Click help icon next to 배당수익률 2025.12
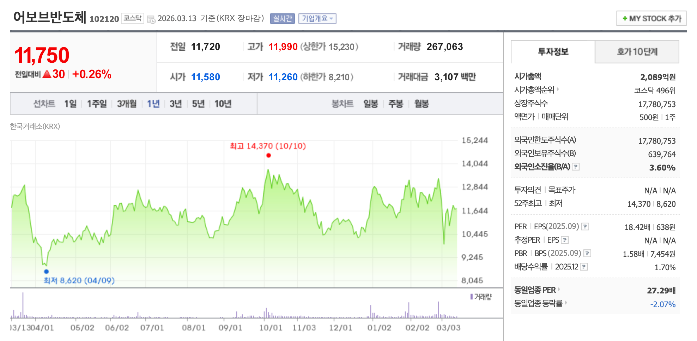The height and width of the screenshot is (341, 697). coord(584,267)
